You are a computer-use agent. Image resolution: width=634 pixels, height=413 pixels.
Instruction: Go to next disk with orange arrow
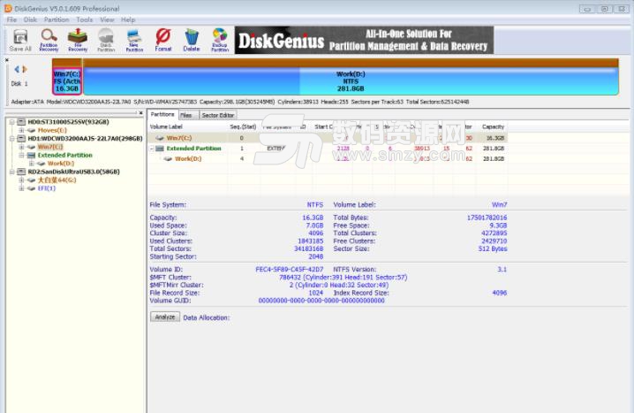coord(25,69)
